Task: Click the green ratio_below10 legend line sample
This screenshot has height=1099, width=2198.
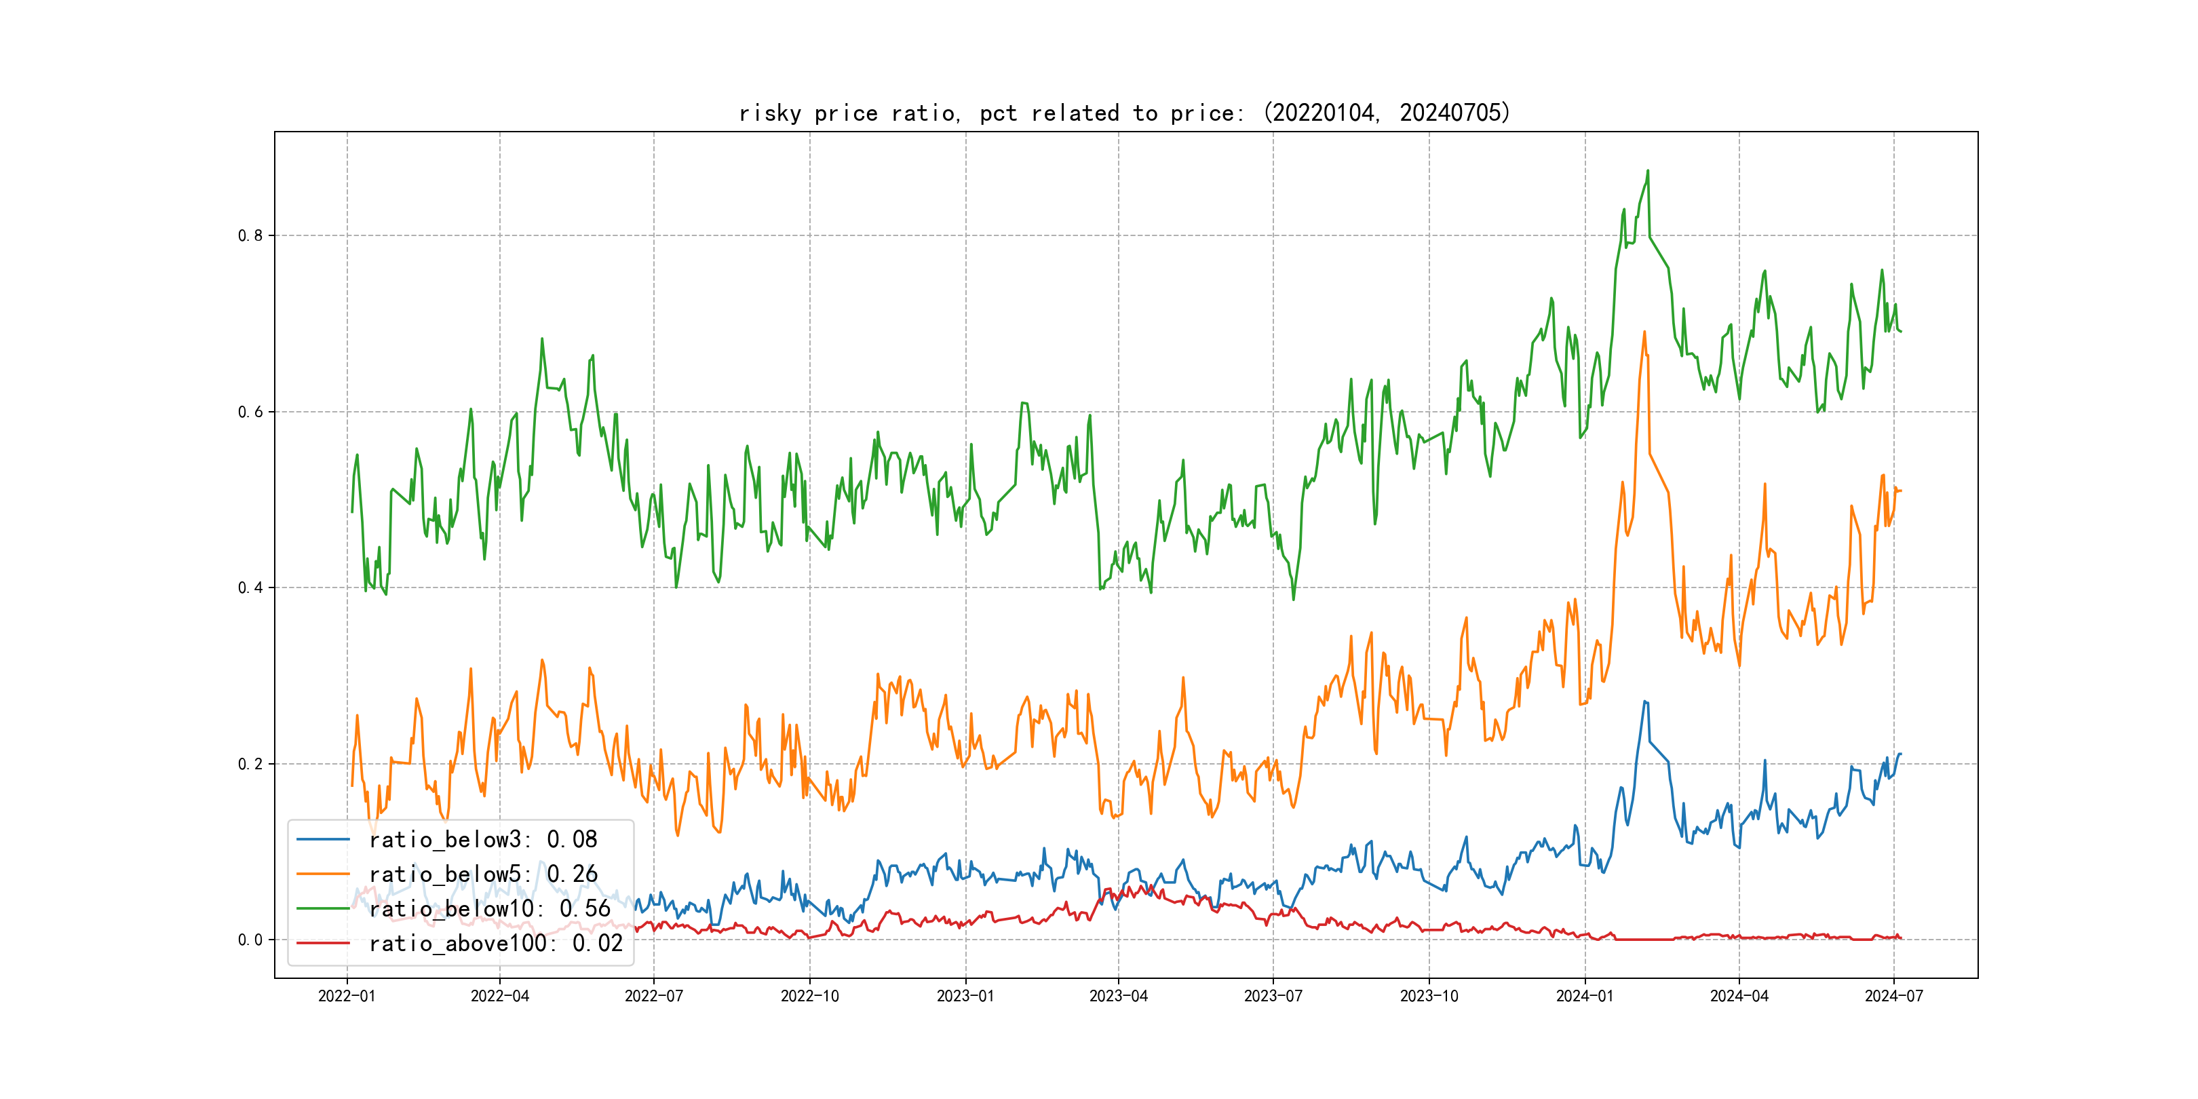Action: tap(322, 909)
